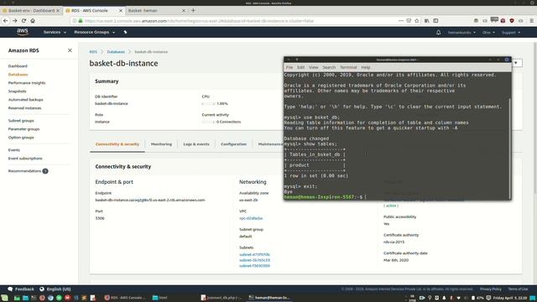The height and width of the screenshot is (302, 537).
Task: Open the Terminal menu in terminal window
Action: pos(348,67)
